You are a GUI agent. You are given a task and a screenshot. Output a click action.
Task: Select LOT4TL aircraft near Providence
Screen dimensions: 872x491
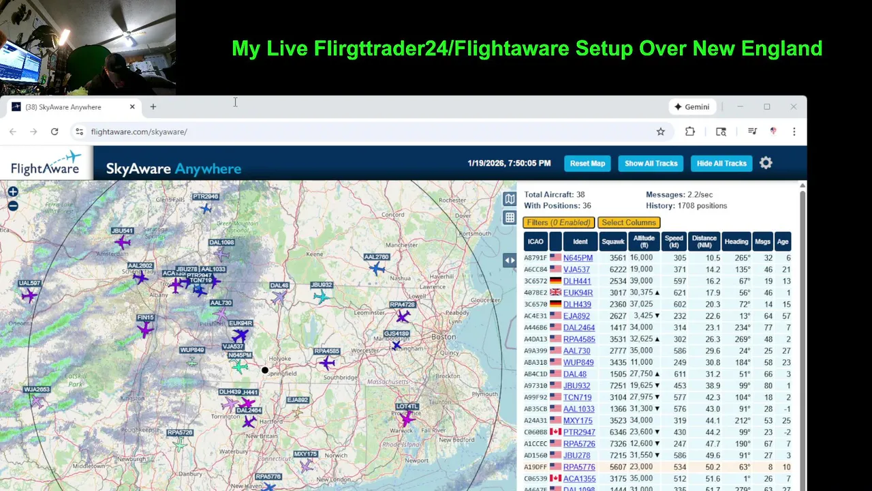(x=407, y=419)
